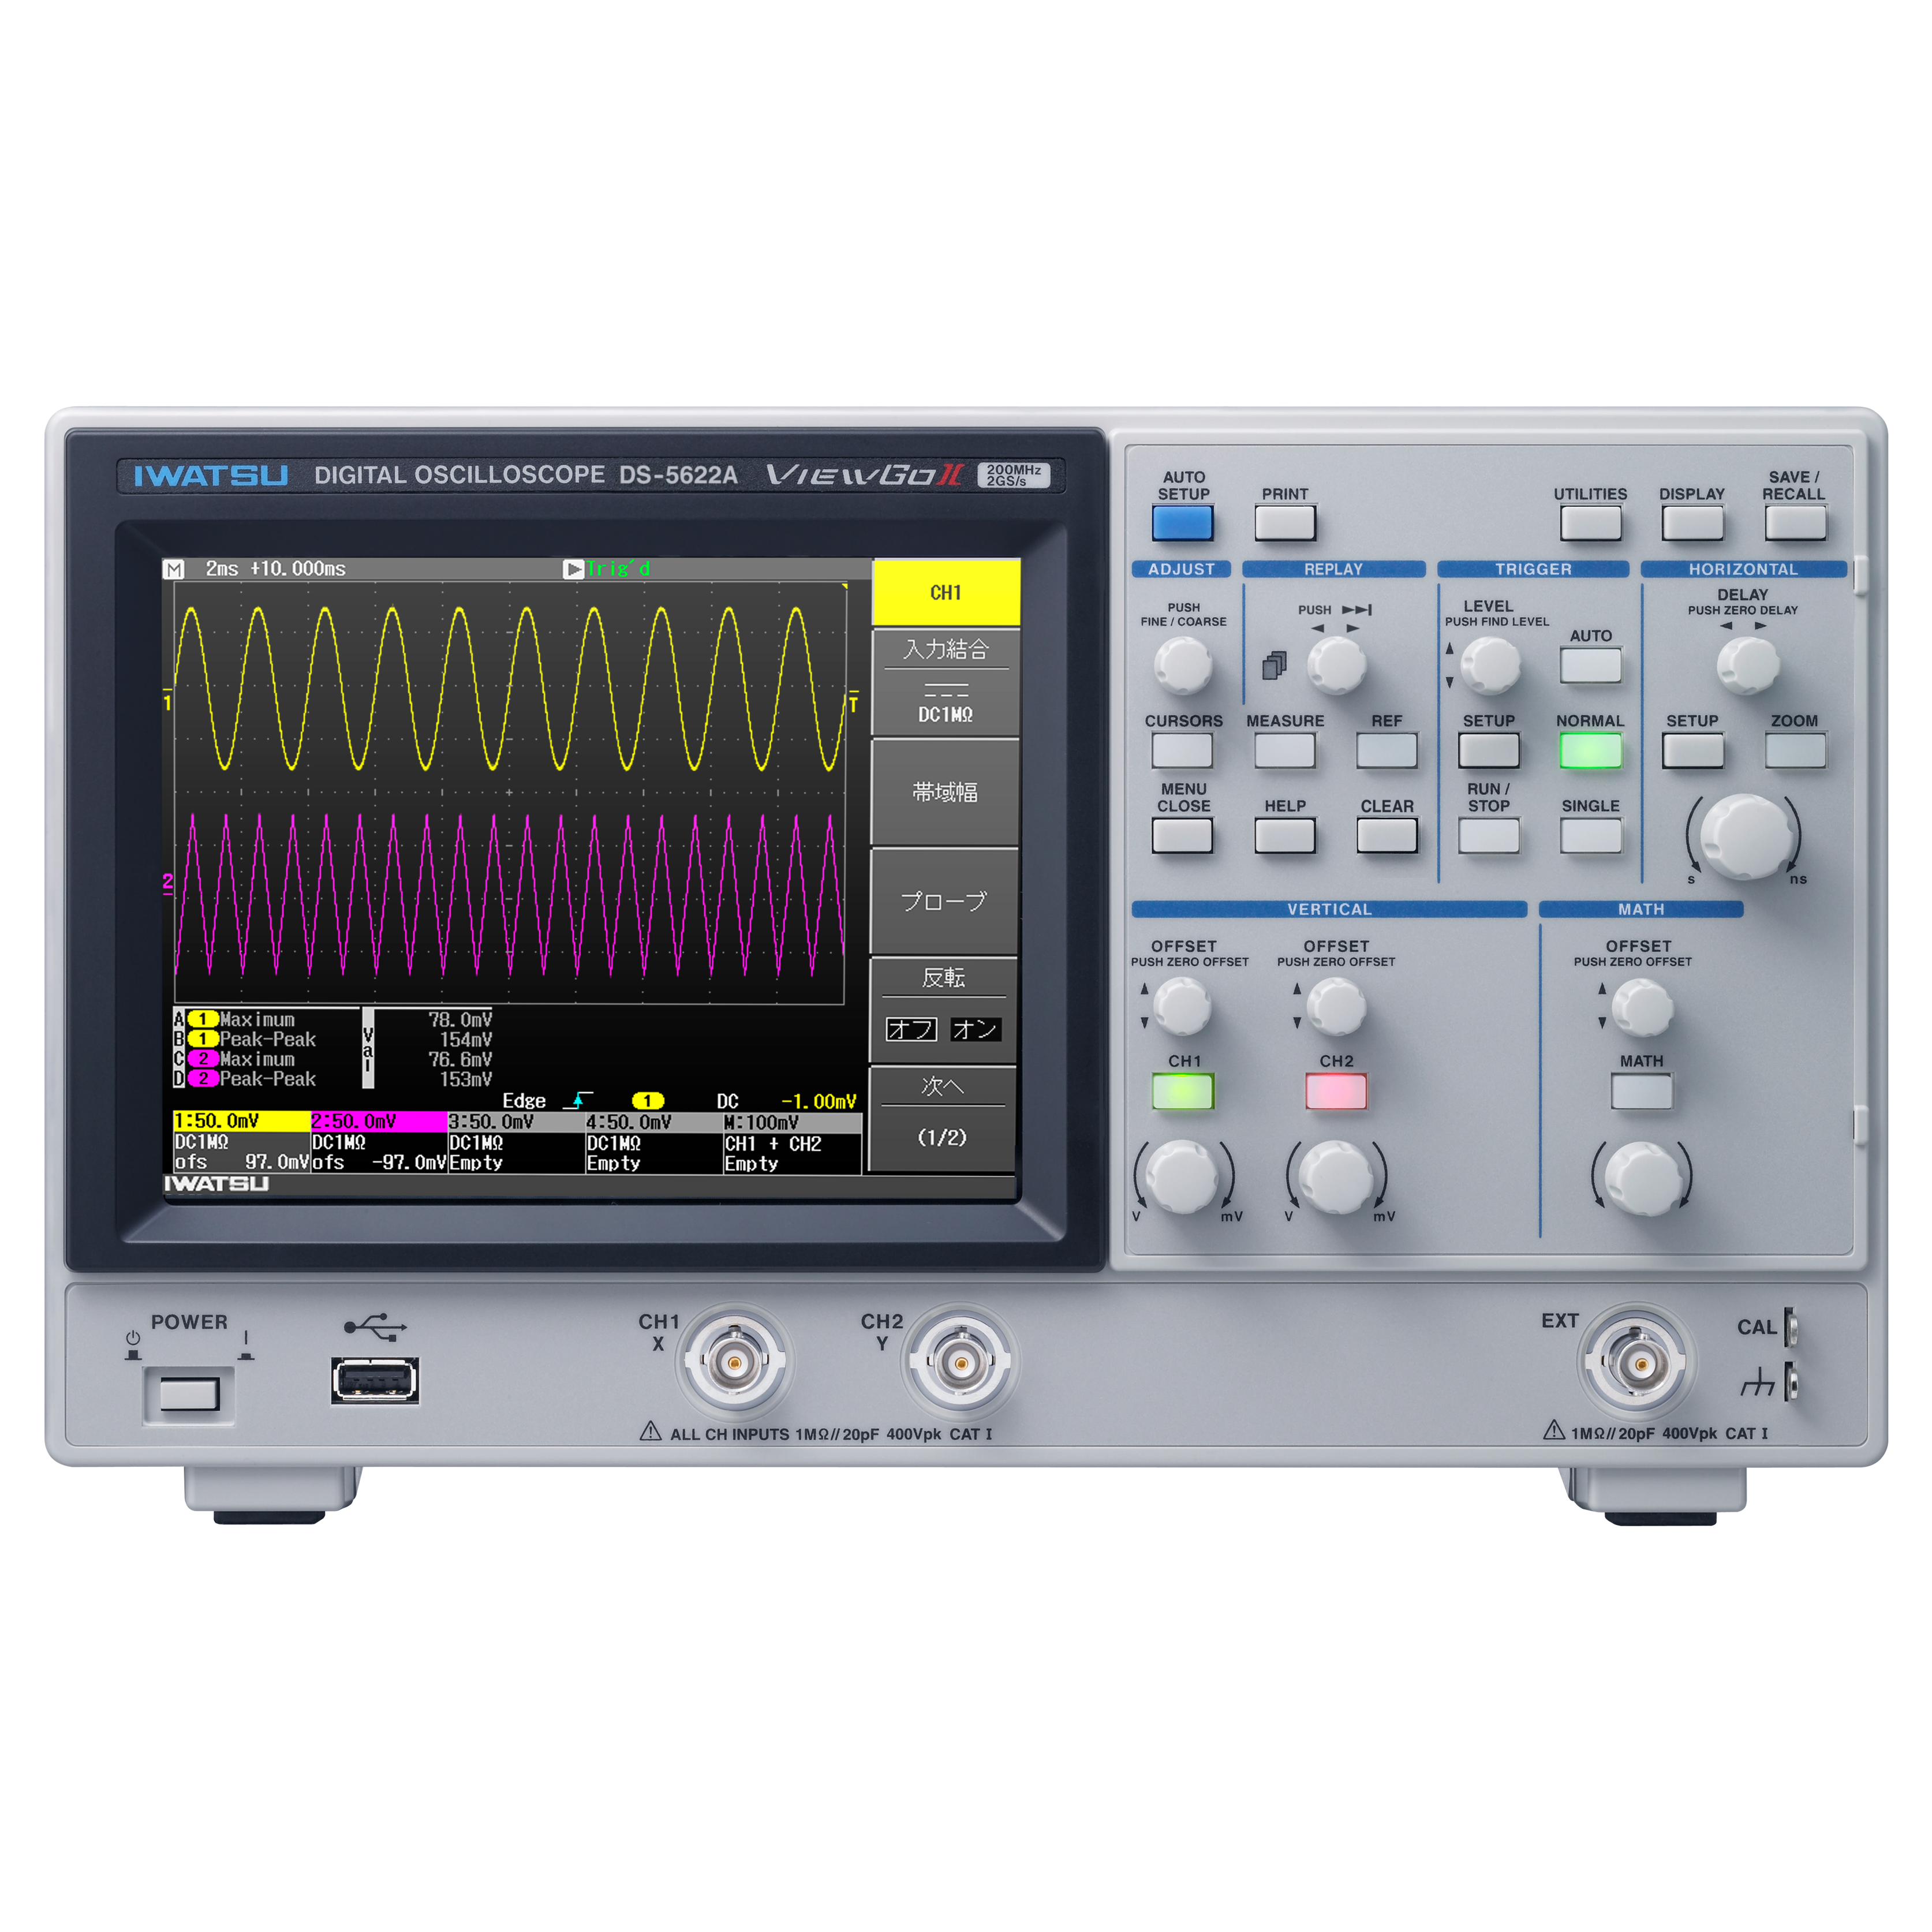Viewport: 1932px width, 1932px height.
Task: Click the yellow 1:50.0mV channel cell
Action: [x=241, y=1121]
